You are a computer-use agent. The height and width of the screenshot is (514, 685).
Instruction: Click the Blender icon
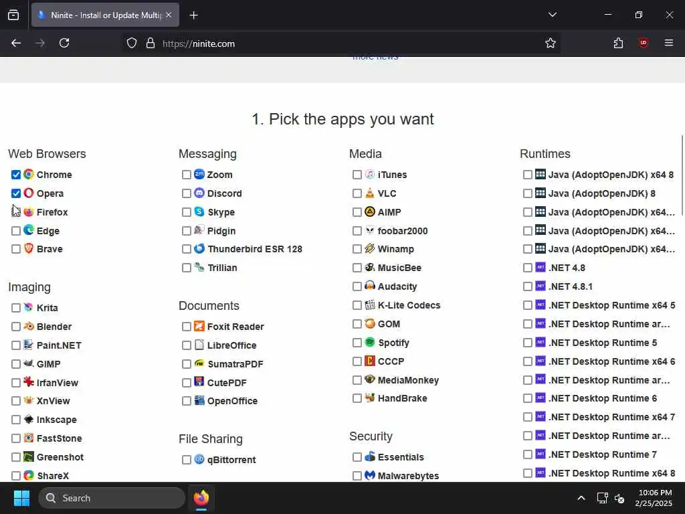(x=29, y=326)
